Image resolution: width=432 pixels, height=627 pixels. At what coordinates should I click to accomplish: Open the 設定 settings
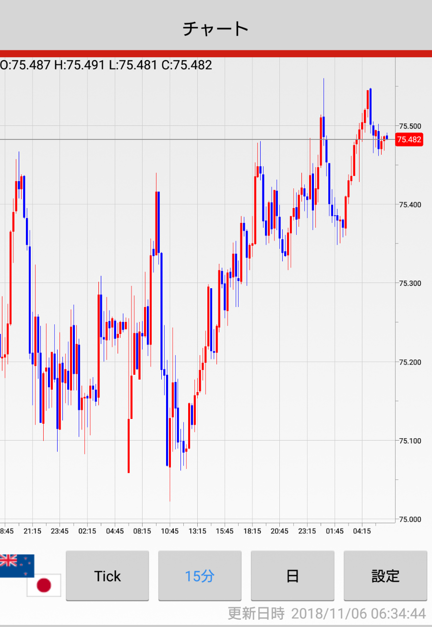385,576
